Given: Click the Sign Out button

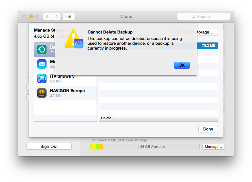Looking at the screenshot, I should click(49, 147).
